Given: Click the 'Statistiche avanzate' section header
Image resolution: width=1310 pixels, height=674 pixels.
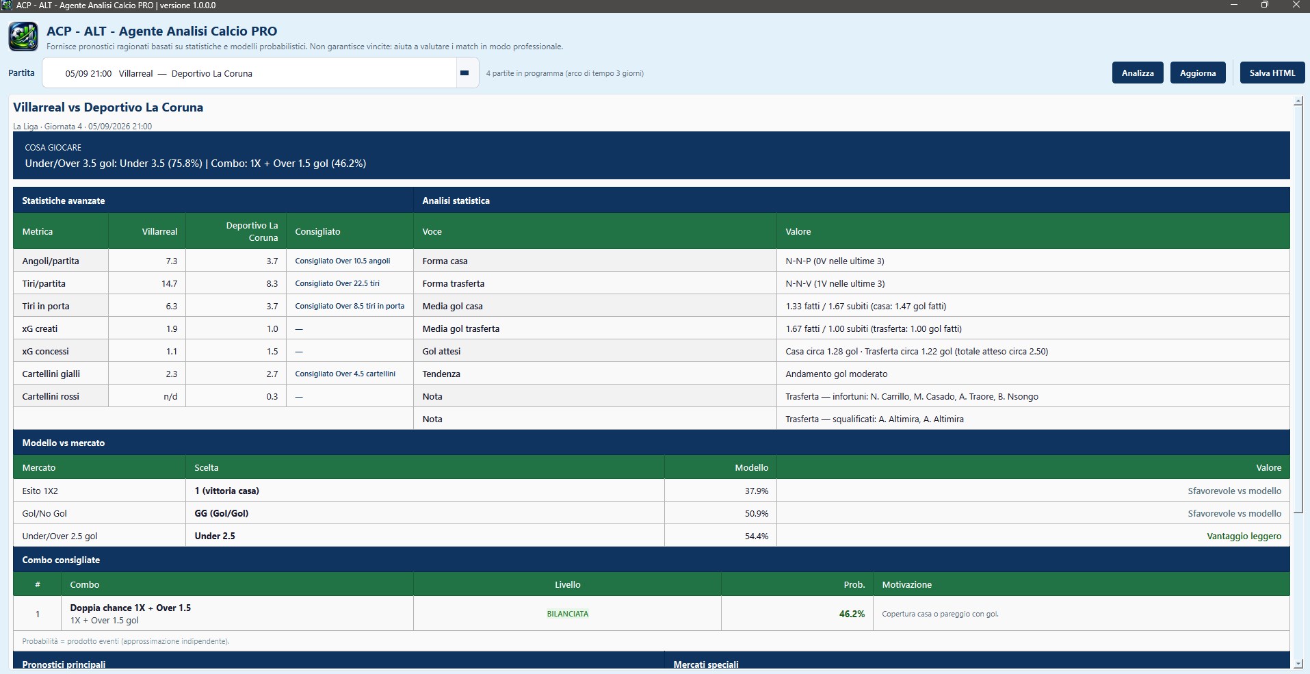Looking at the screenshot, I should pyautogui.click(x=64, y=200).
